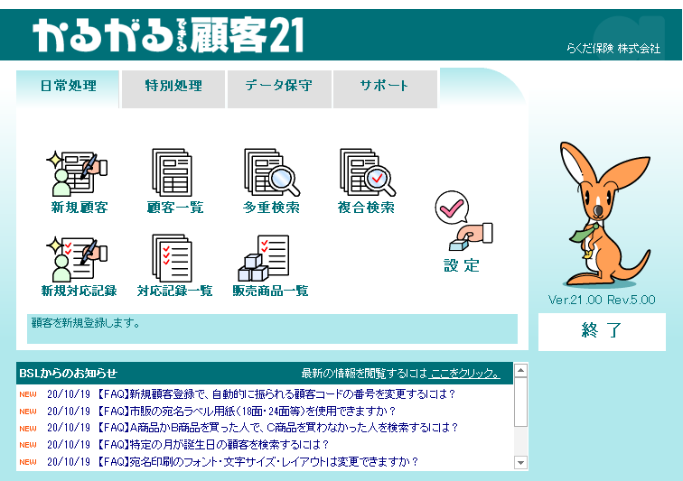
Task: Open FAQ about A商品かB商品 purchase search
Action: coord(276,428)
